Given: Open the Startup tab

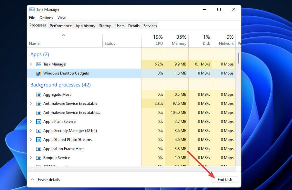Looking at the screenshot, I should tap(105, 26).
